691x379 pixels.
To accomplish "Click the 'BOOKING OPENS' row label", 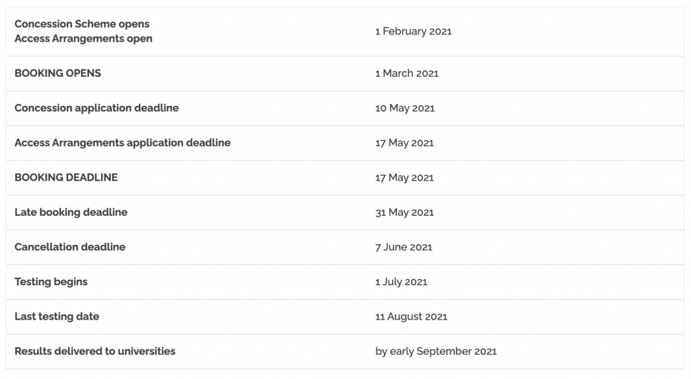I will [58, 73].
